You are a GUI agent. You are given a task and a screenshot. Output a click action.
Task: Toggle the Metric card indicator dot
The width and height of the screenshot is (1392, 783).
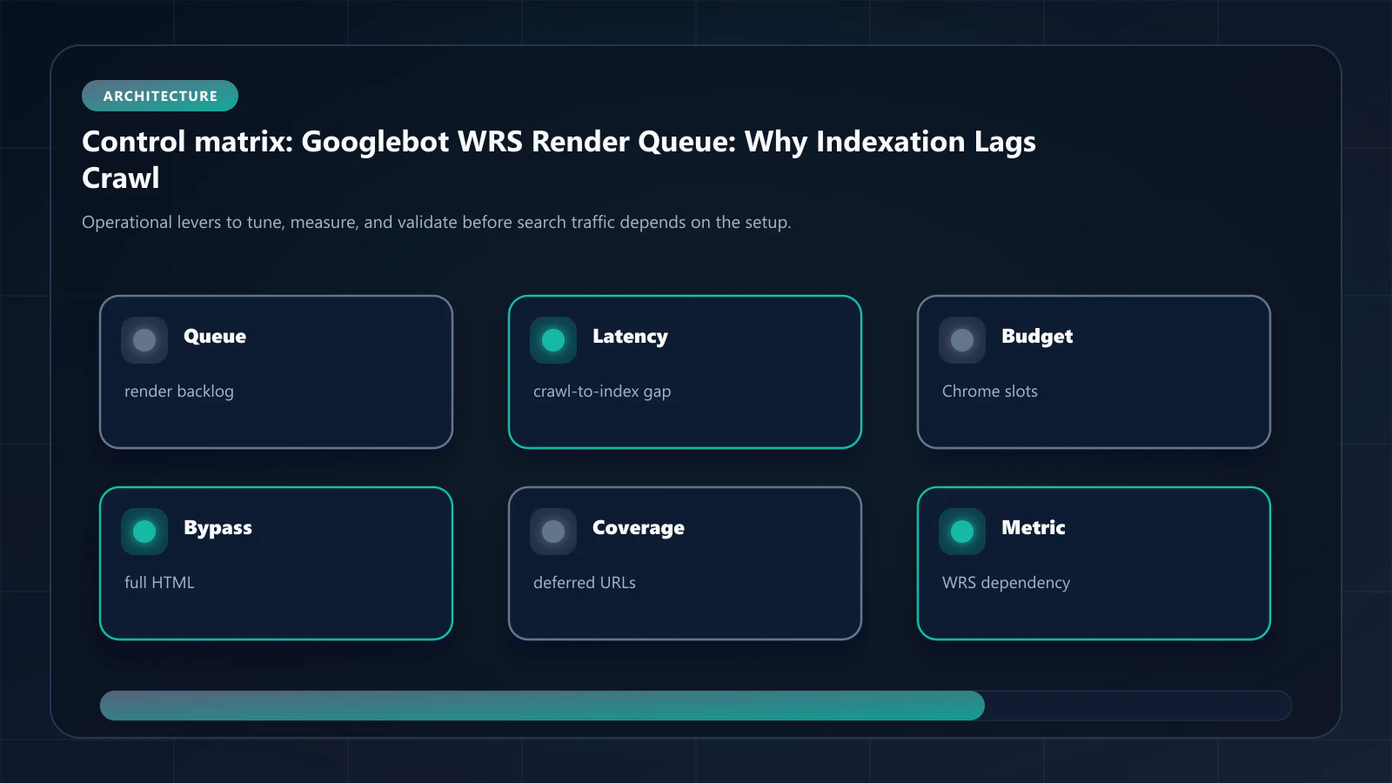(962, 532)
